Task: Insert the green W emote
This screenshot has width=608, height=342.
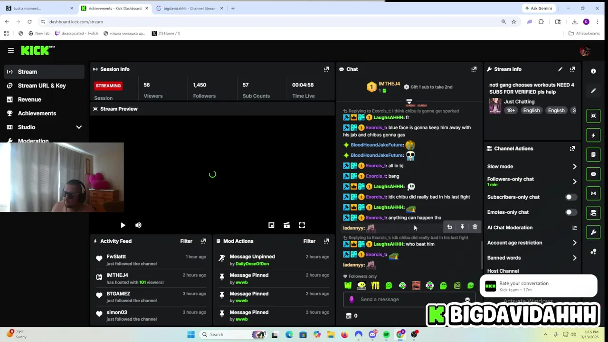Action: coord(348,285)
